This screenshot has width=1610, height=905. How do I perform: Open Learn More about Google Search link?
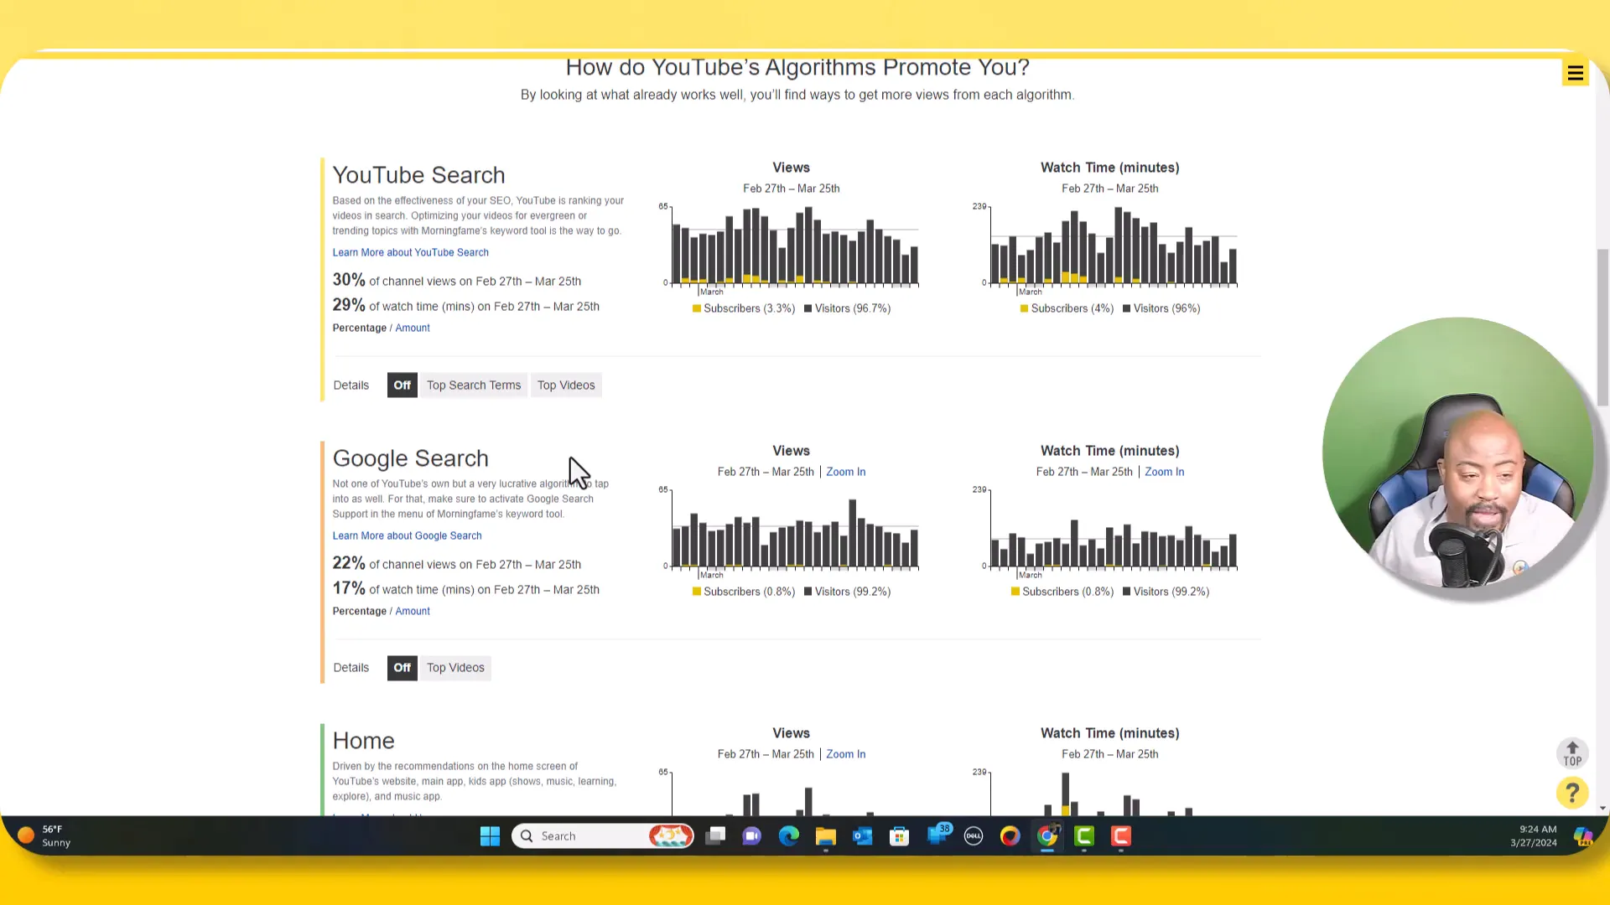[407, 535]
